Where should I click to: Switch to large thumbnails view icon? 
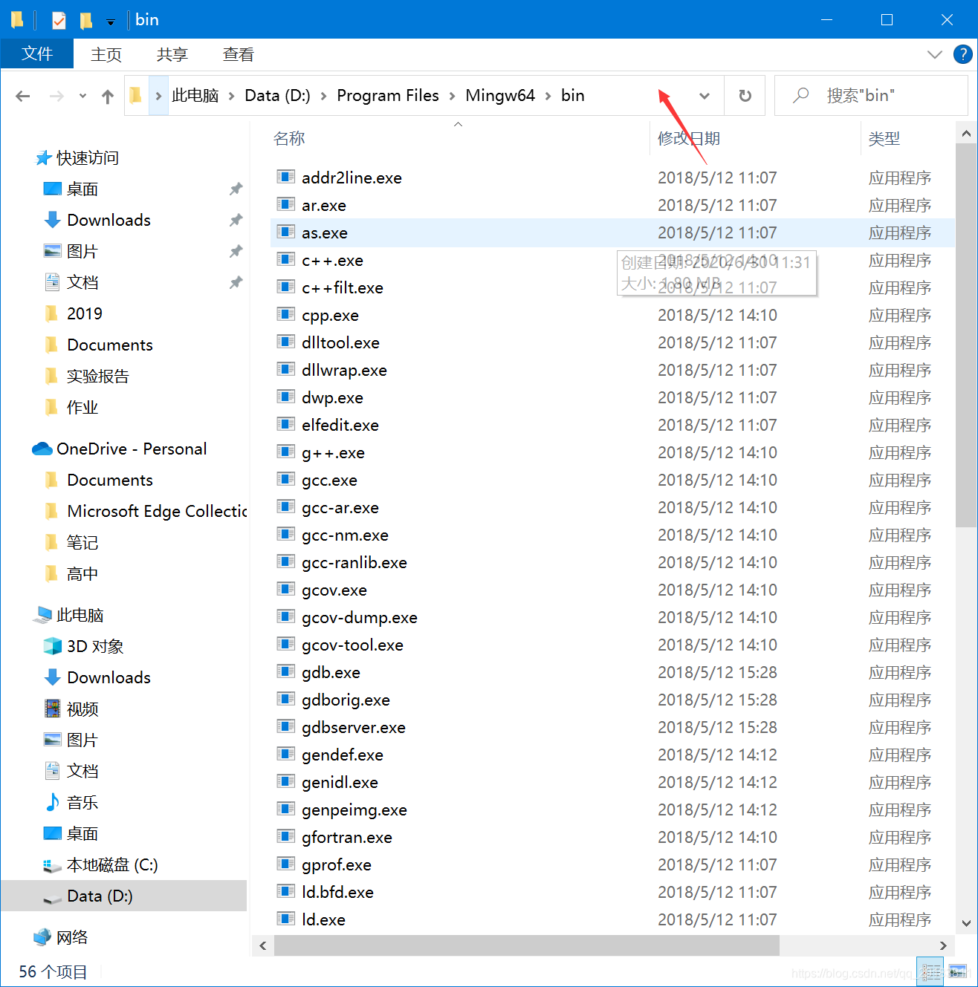[958, 971]
